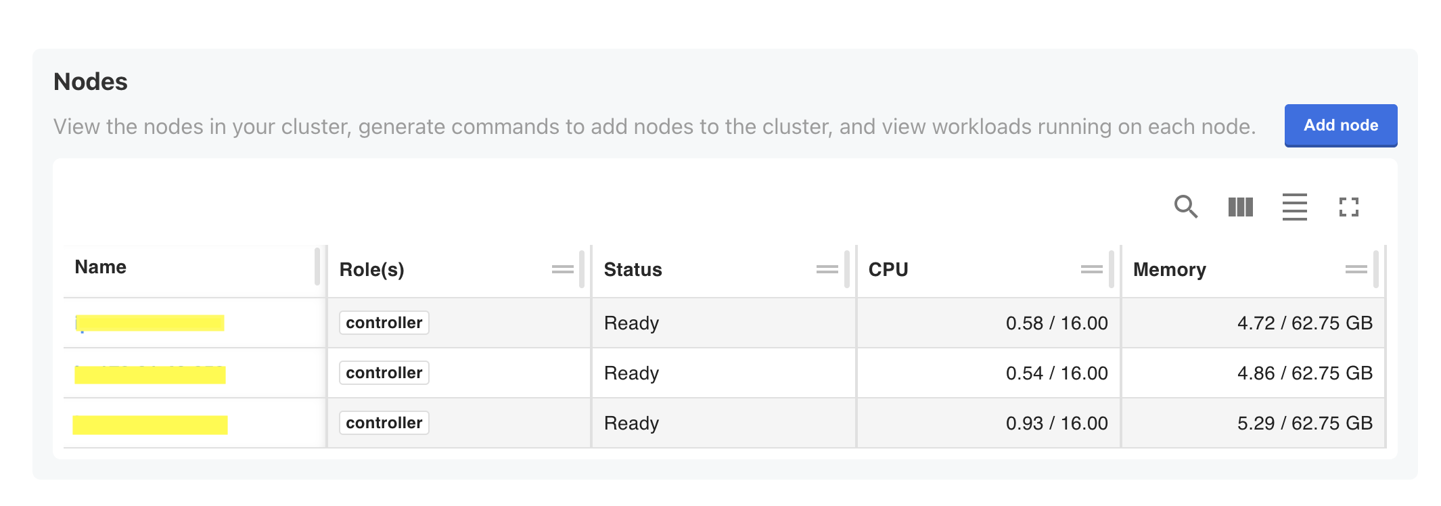The height and width of the screenshot is (506, 1441).
Task: Open the show/hide columns icon
Action: (x=1240, y=206)
